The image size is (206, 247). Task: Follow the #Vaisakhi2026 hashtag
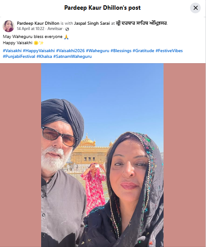coord(70,51)
